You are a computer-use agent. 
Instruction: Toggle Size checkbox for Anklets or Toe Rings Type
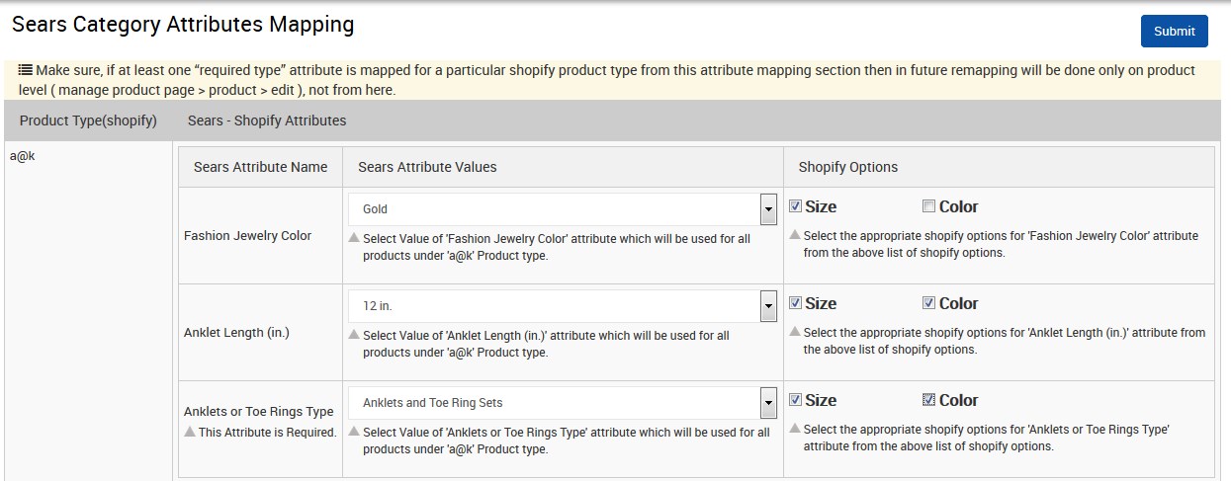pos(796,400)
